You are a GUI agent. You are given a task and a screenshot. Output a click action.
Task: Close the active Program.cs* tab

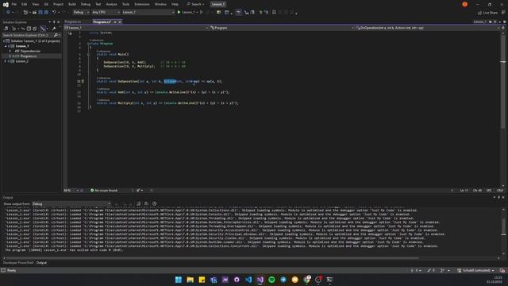pos(120,21)
